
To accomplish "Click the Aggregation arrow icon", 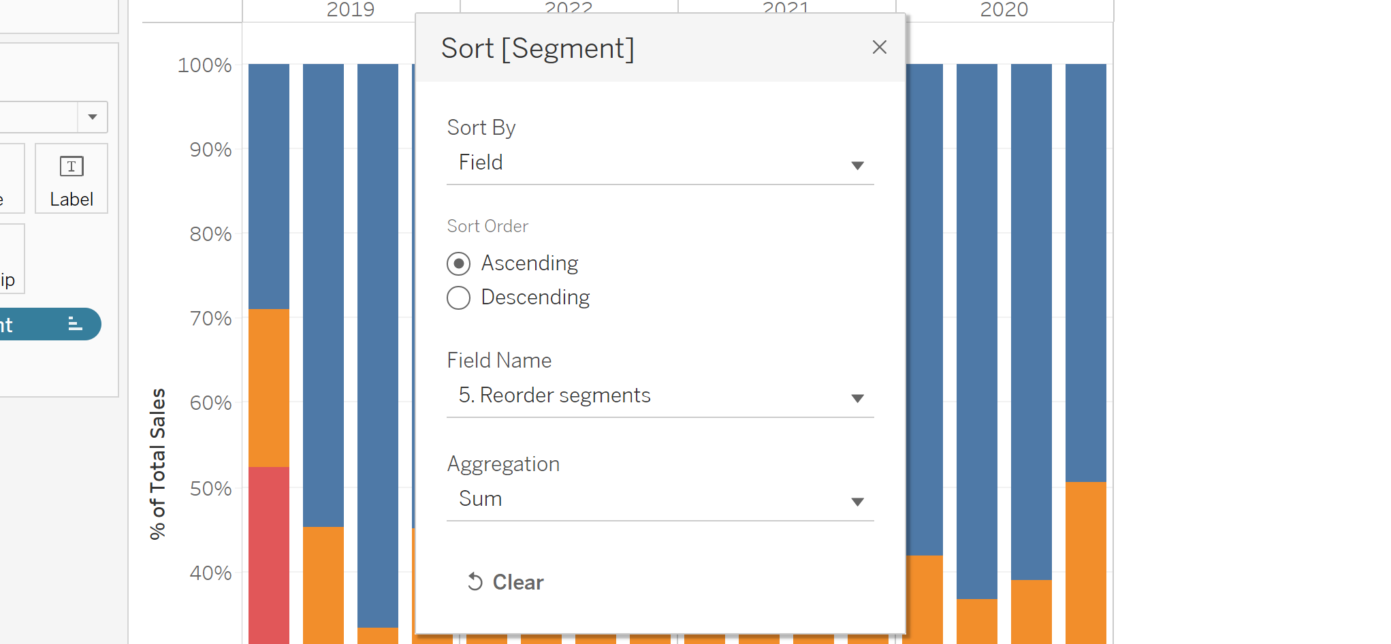I will point(857,502).
